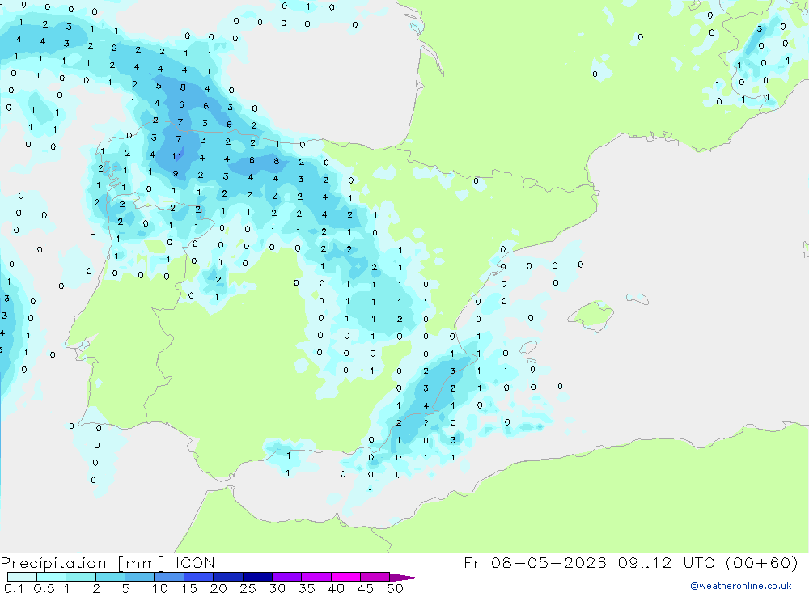This screenshot has width=809, height=593.
Task: Click the magenta legend swatch between 40 and 45
Action: pos(345,577)
